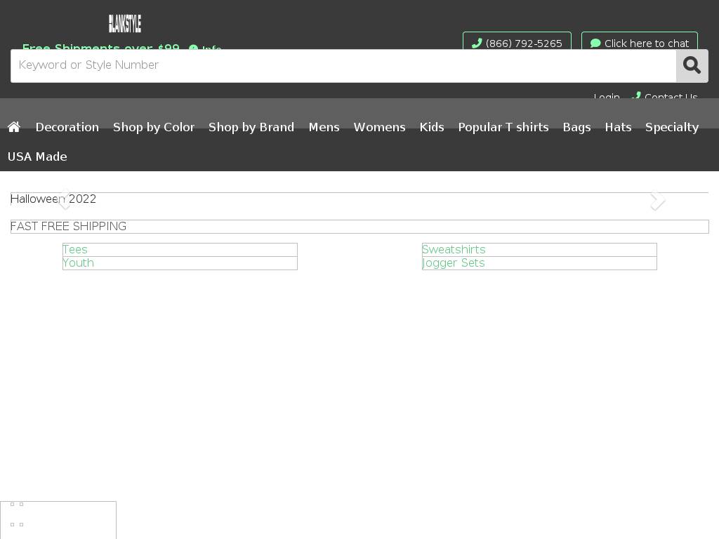Open the Bags category
Image resolution: width=719 pixels, height=539 pixels.
tap(576, 127)
